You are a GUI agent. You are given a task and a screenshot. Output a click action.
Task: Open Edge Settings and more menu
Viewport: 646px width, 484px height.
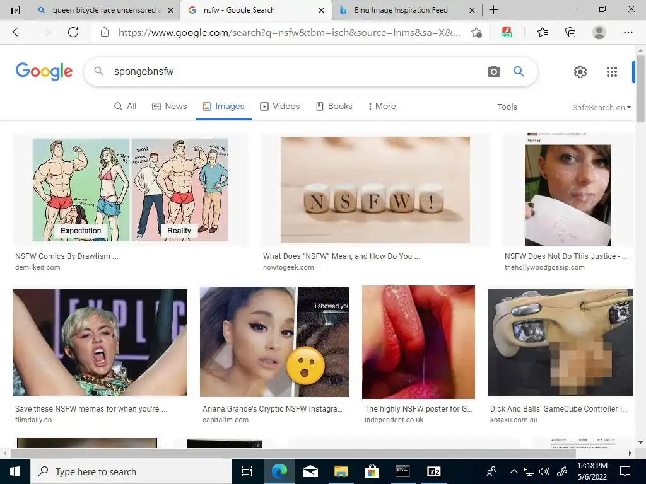tap(628, 32)
